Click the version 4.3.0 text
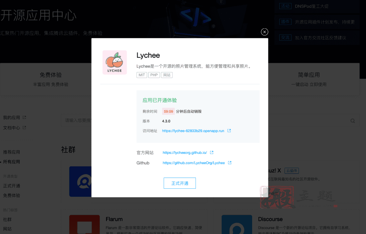The height and width of the screenshot is (234, 366). click(166, 121)
